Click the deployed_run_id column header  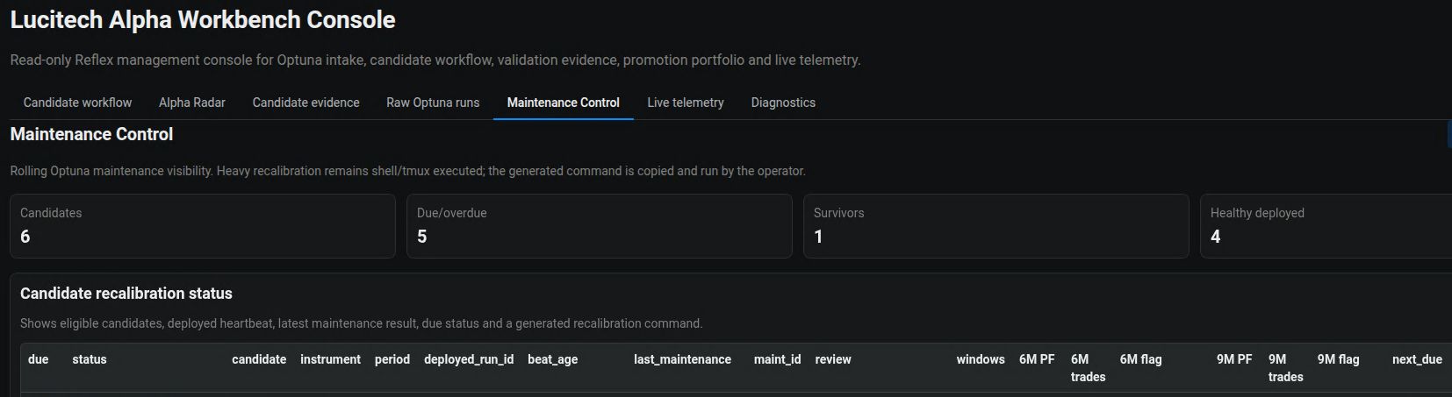point(469,359)
